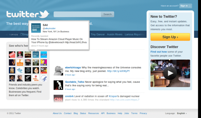This screenshot has height=118, width=201.
Task: Click Quotable_Talks' '2 hours ago' timestamp
Action: (70, 89)
